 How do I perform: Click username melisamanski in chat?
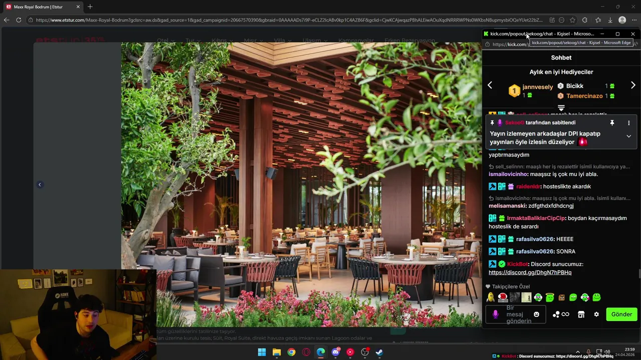pyautogui.click(x=507, y=205)
